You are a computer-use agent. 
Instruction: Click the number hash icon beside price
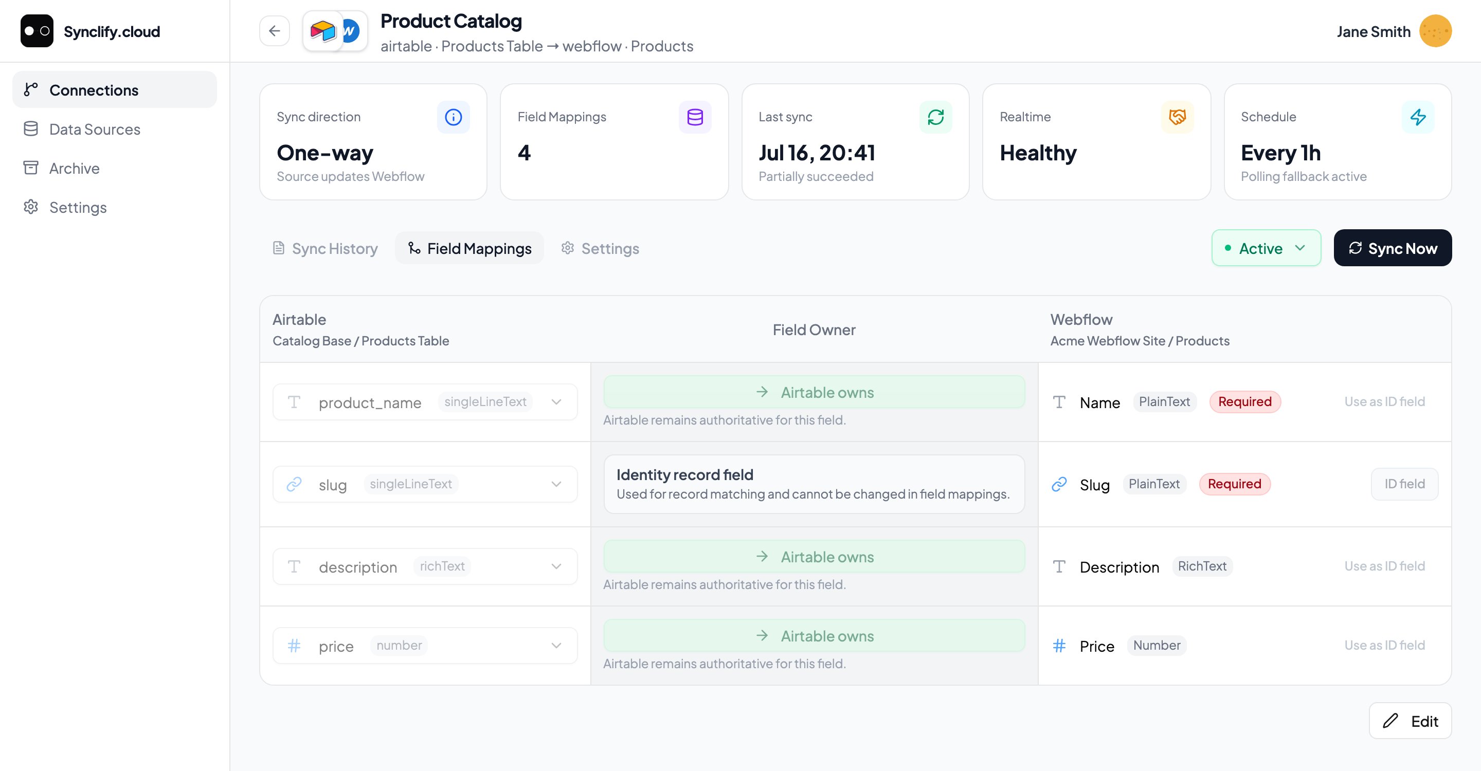pyautogui.click(x=294, y=646)
